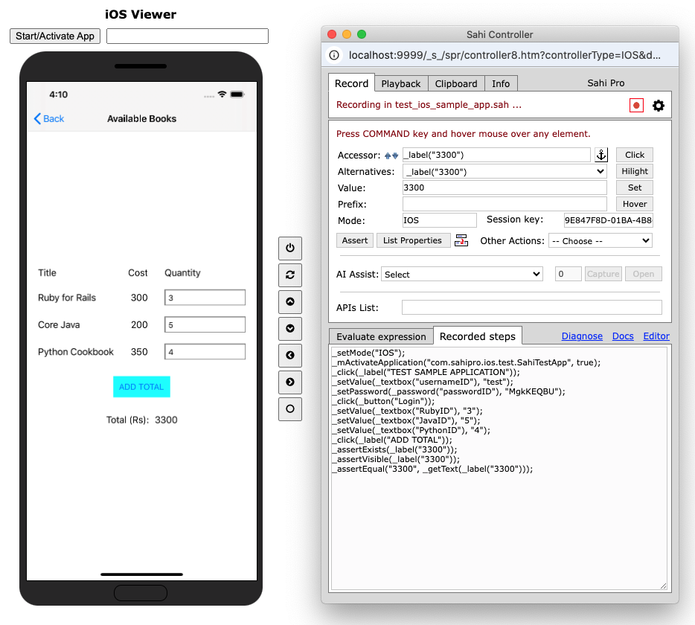Click the chevron-left swipe button
The image size is (695, 625).
click(x=289, y=355)
